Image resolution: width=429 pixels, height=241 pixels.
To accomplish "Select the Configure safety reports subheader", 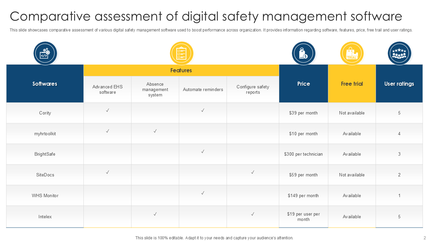I will [253, 89].
